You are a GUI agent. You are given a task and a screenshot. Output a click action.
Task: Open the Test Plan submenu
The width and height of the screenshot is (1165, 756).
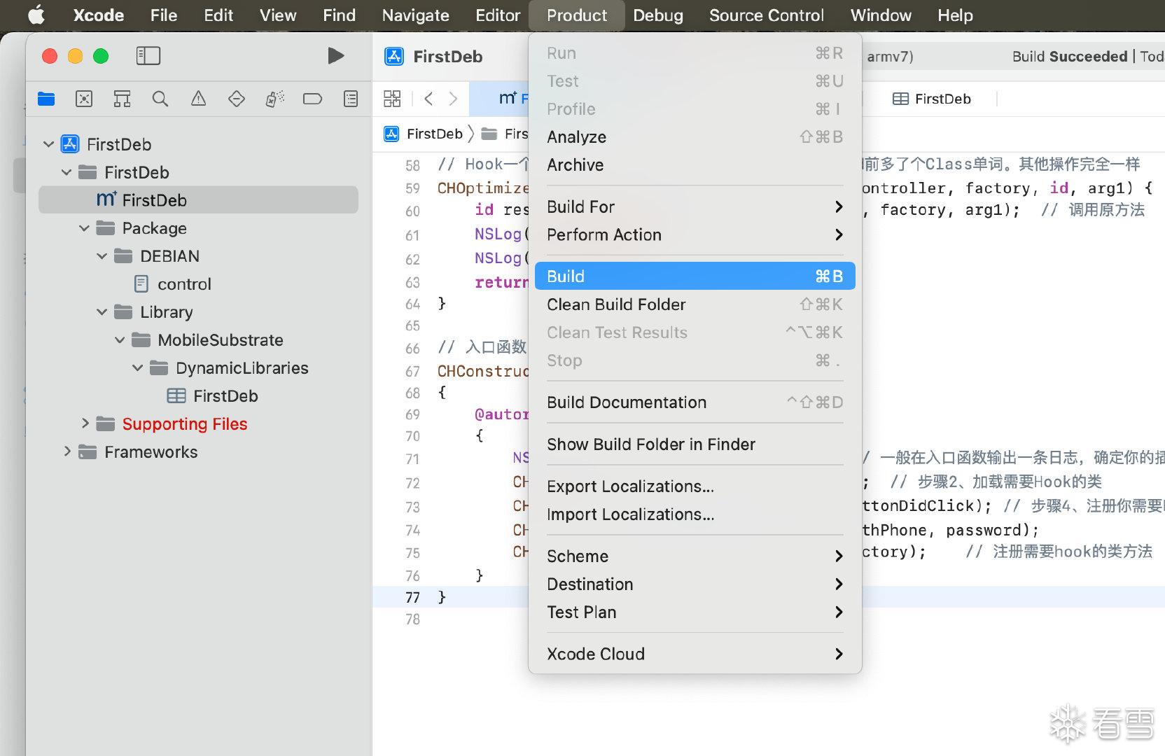tap(695, 612)
